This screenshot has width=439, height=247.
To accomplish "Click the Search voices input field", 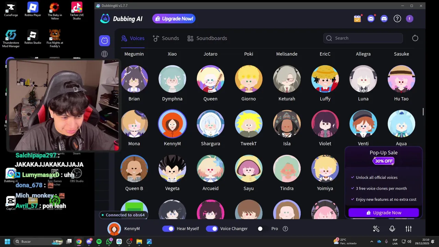I will tap(363, 38).
